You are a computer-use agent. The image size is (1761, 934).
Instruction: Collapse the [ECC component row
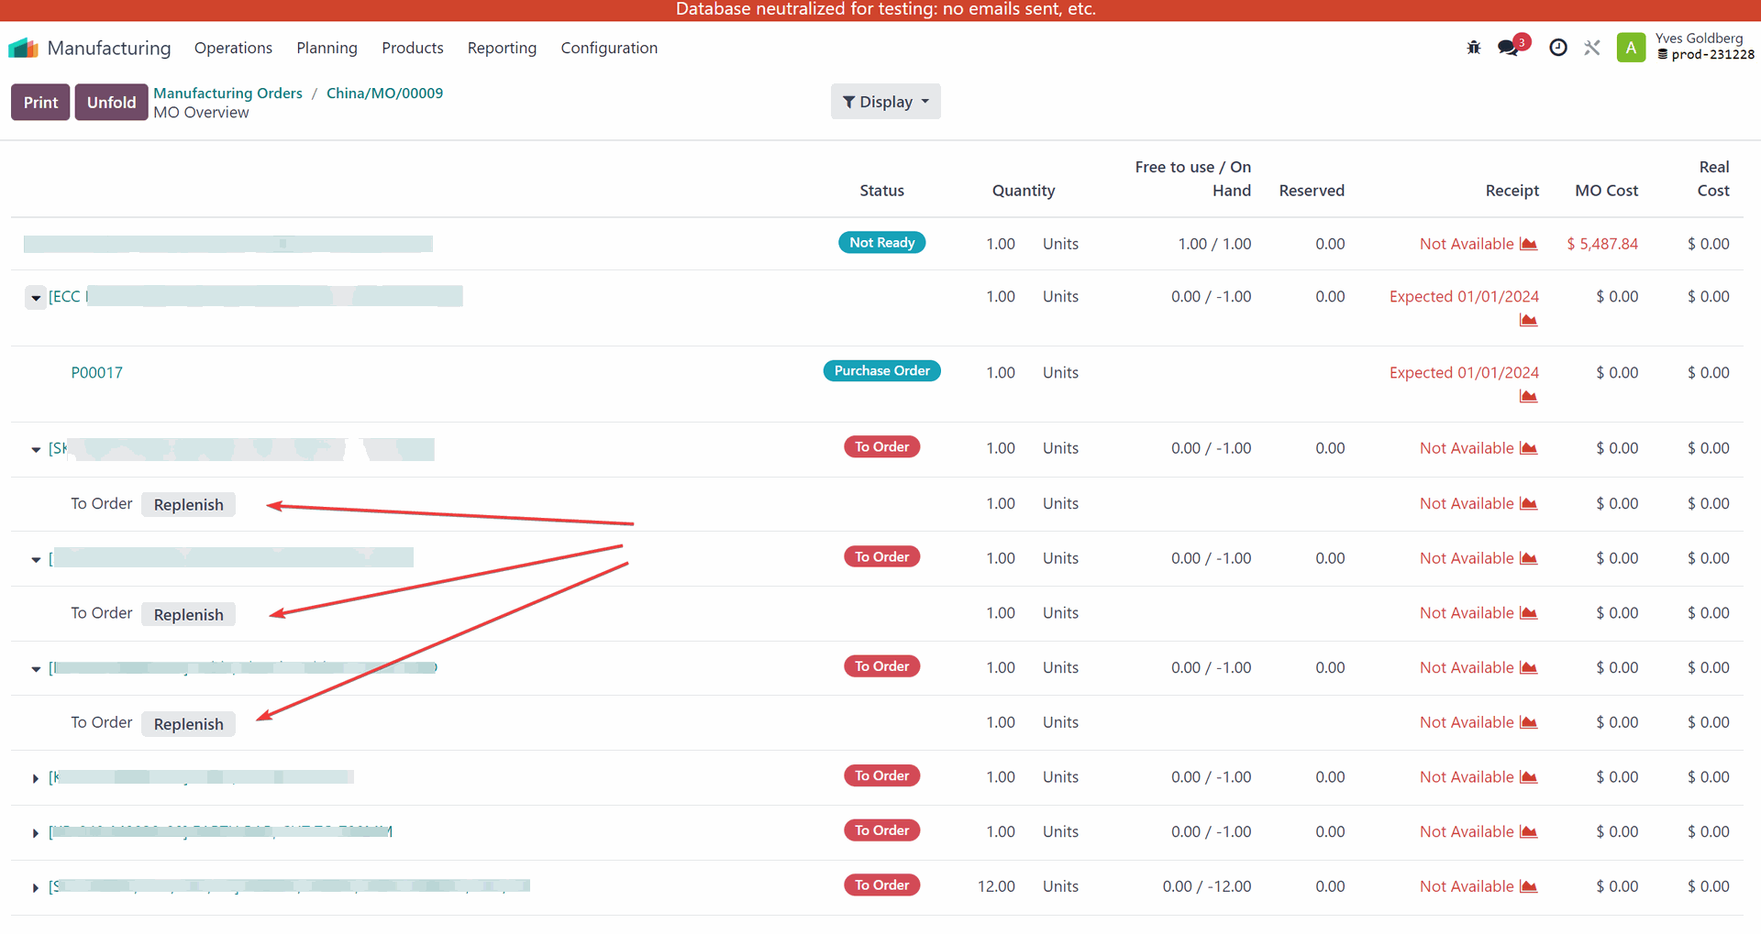tap(36, 298)
